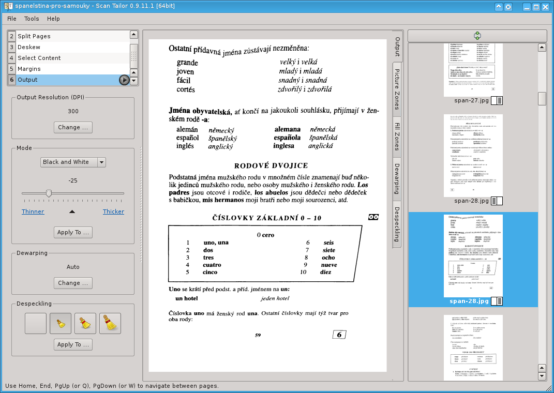
Task: Click Apply To button in Mode section
Action: [73, 232]
